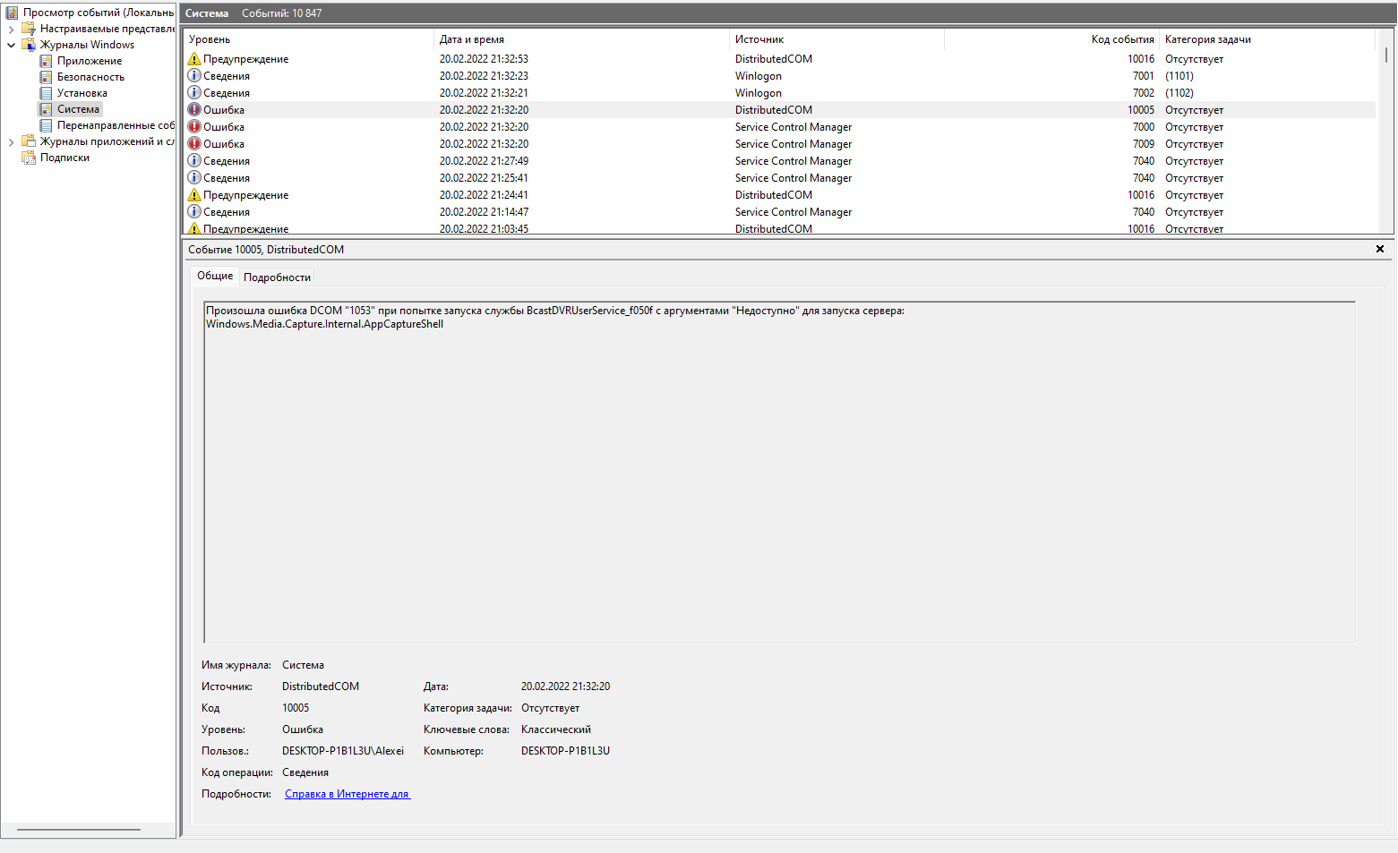Click the Event Viewer root icon in the tree
Image resolution: width=1398 pixels, height=853 pixels.
click(12, 13)
